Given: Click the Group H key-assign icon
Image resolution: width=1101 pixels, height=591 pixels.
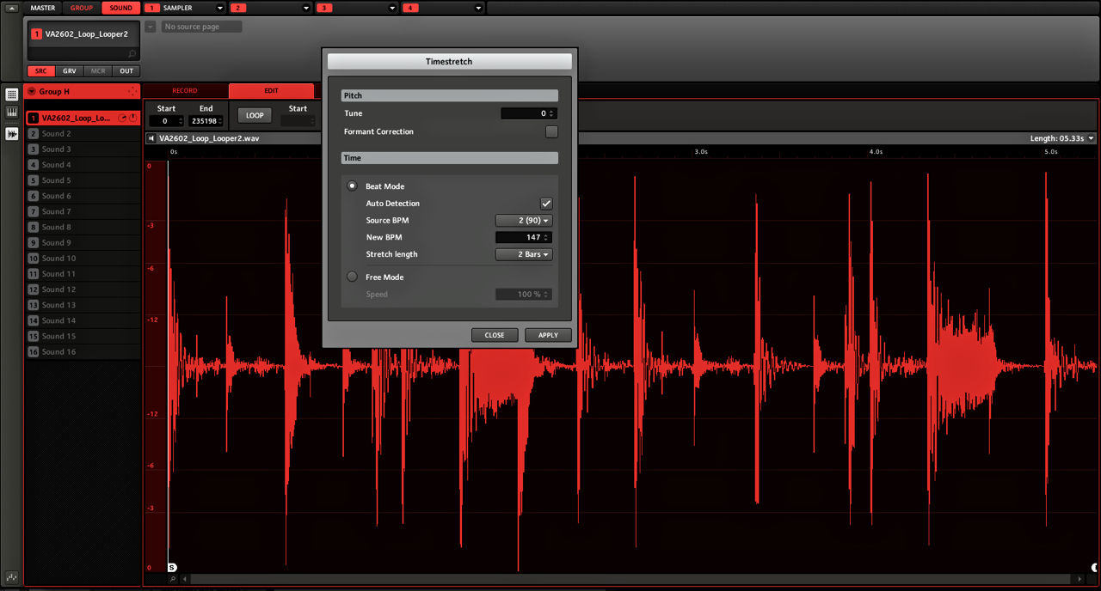Looking at the screenshot, I should pyautogui.click(x=132, y=91).
